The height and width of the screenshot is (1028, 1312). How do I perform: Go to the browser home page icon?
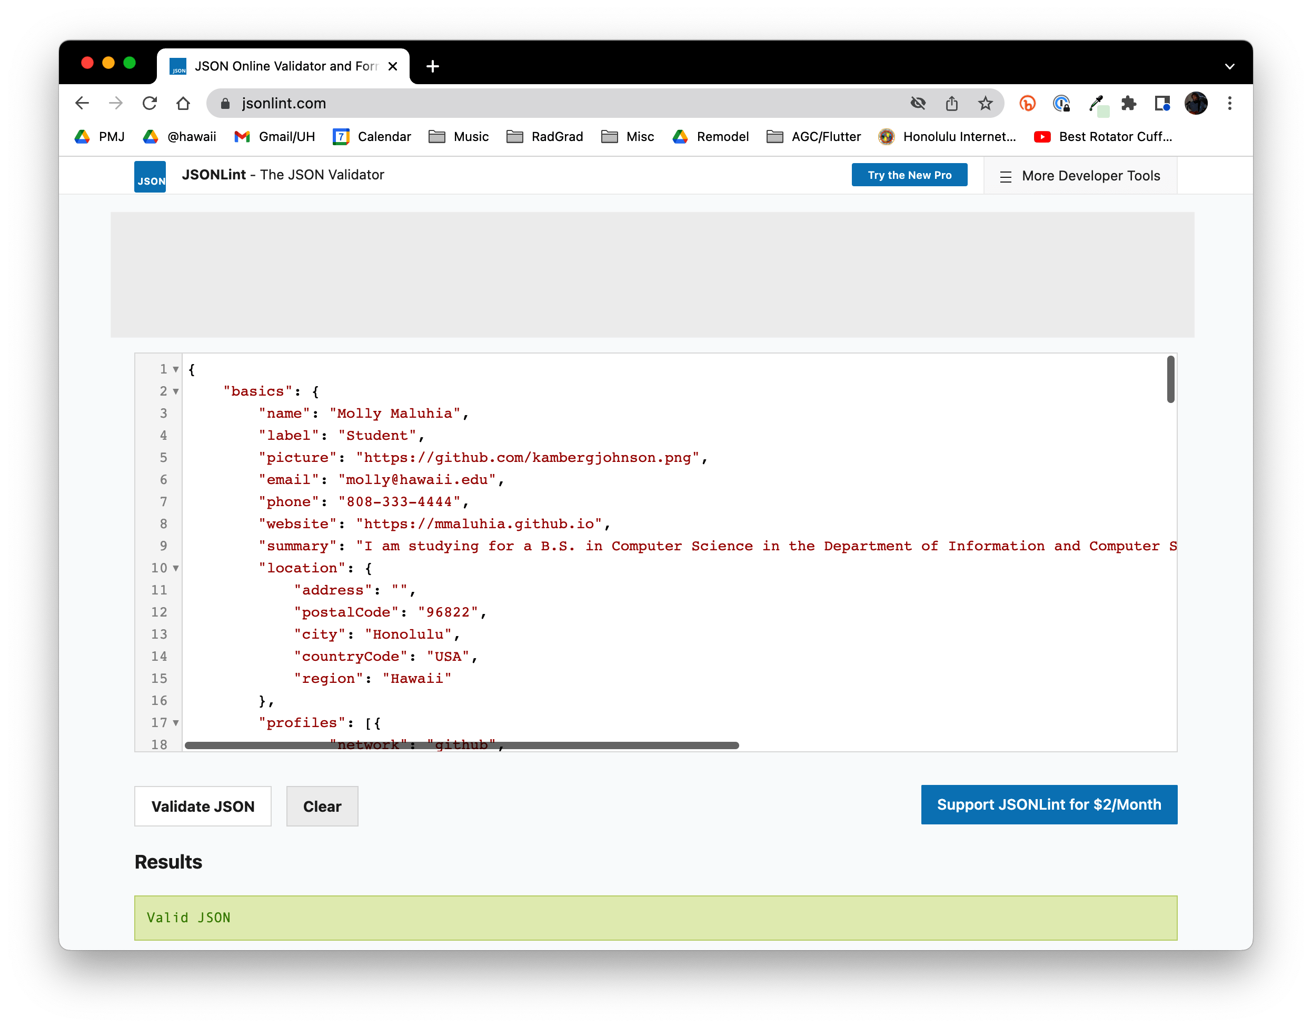(183, 104)
